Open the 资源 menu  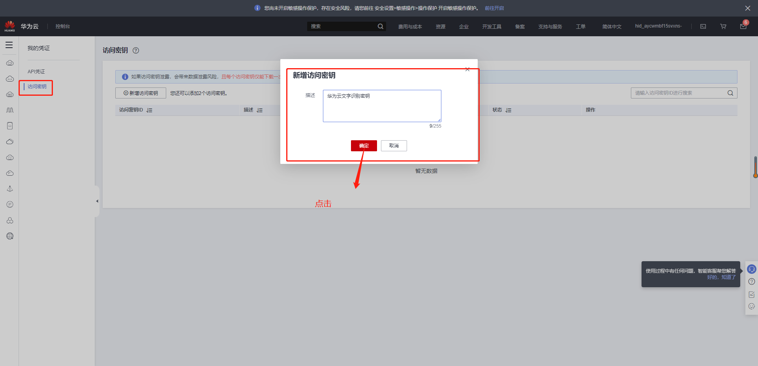(441, 27)
